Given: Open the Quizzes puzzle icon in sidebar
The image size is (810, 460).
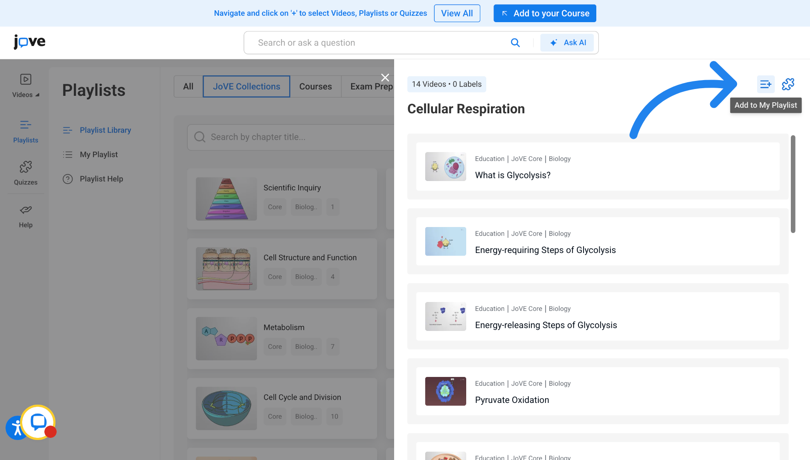Looking at the screenshot, I should [26, 167].
